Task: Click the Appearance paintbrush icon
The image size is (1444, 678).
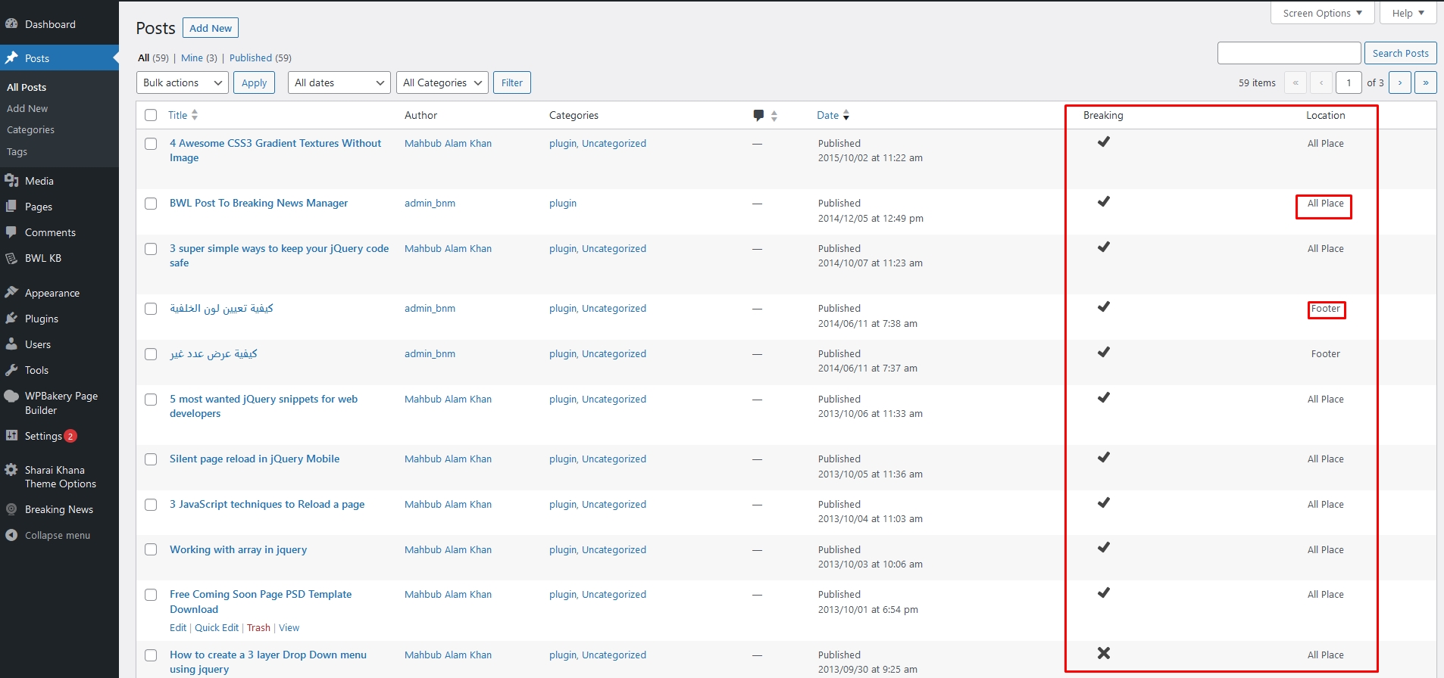Action: (11, 293)
